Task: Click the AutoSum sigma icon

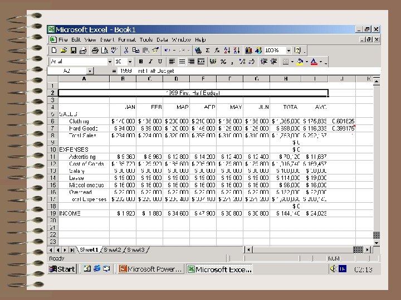Action: tap(208, 50)
